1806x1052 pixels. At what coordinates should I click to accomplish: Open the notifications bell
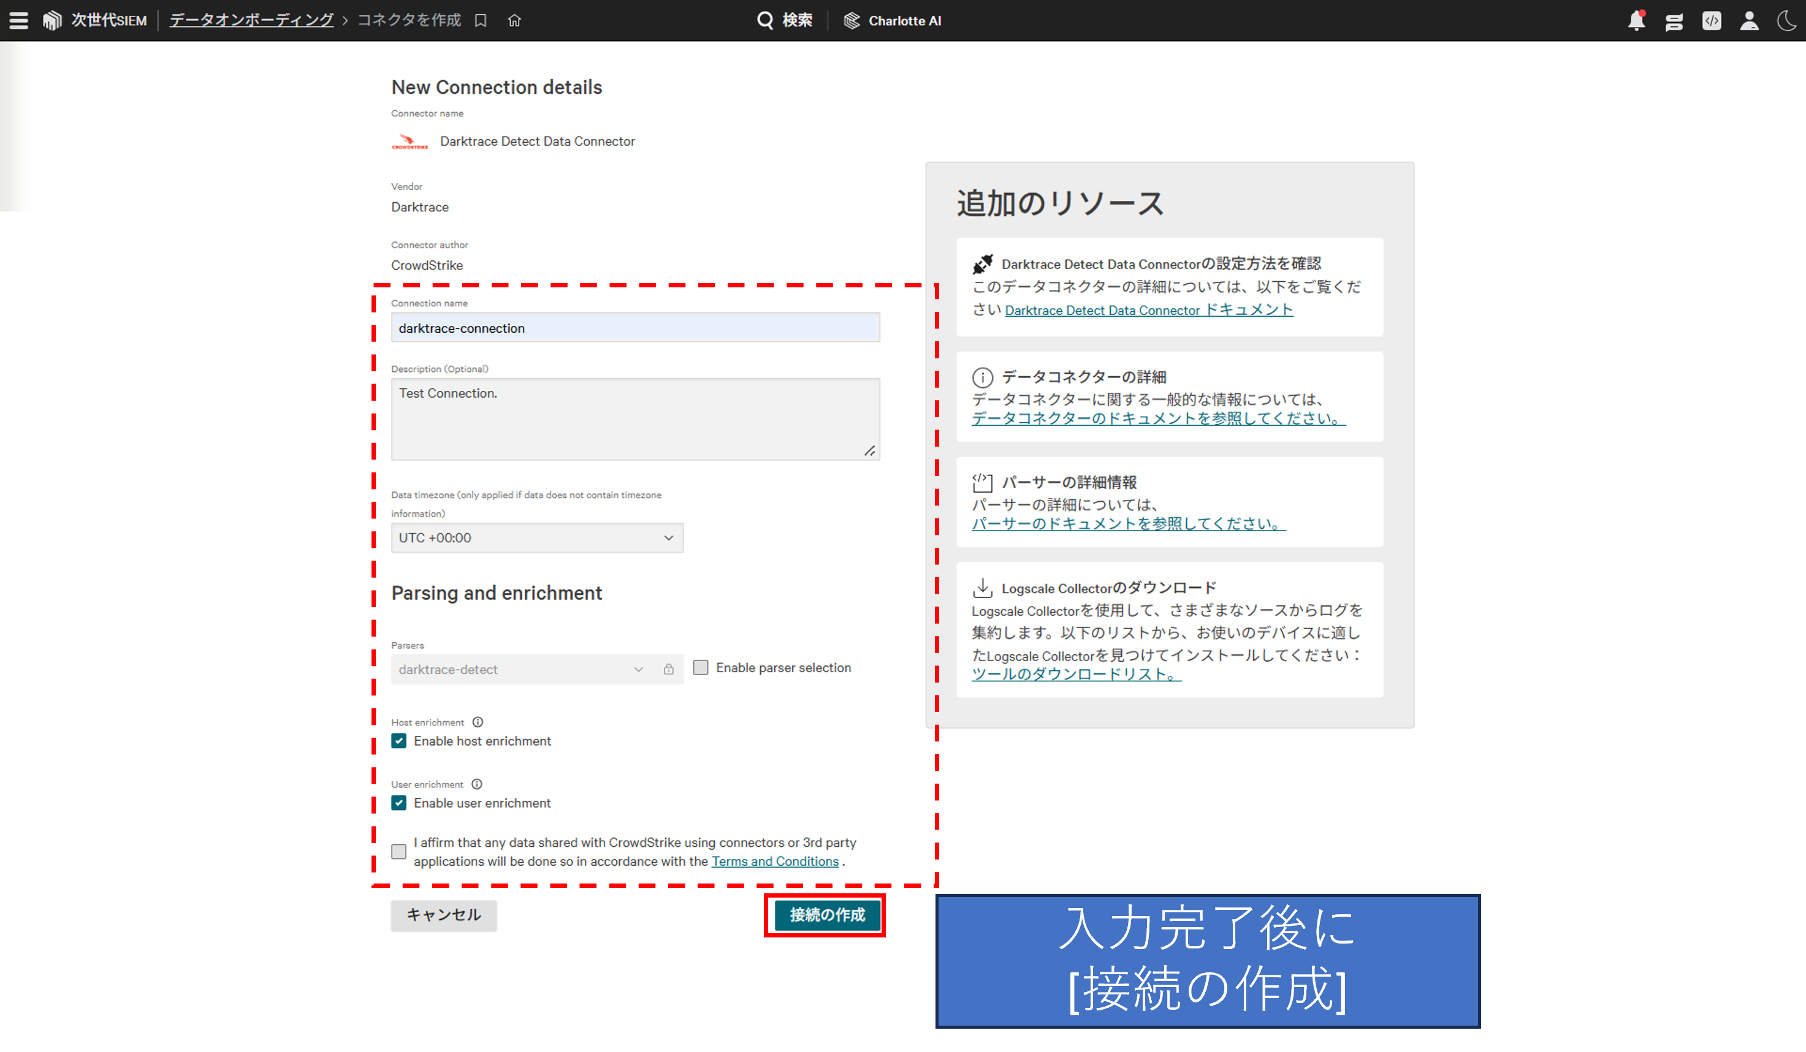click(x=1637, y=21)
